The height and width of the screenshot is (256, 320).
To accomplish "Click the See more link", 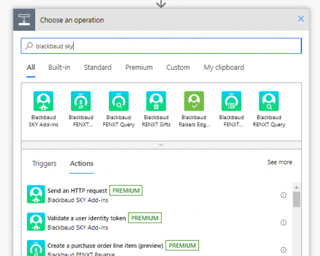I will point(280,162).
